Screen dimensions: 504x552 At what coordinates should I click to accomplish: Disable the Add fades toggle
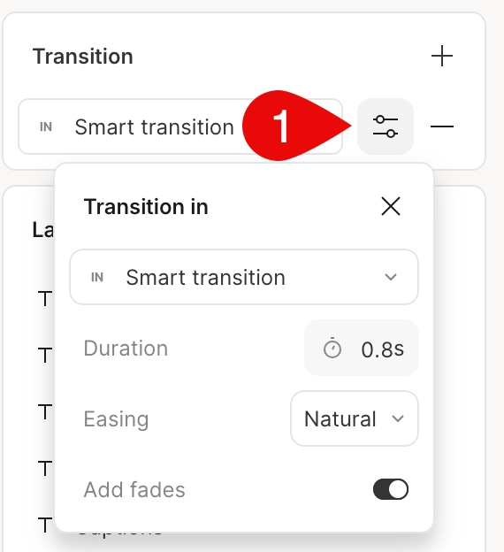click(x=391, y=489)
